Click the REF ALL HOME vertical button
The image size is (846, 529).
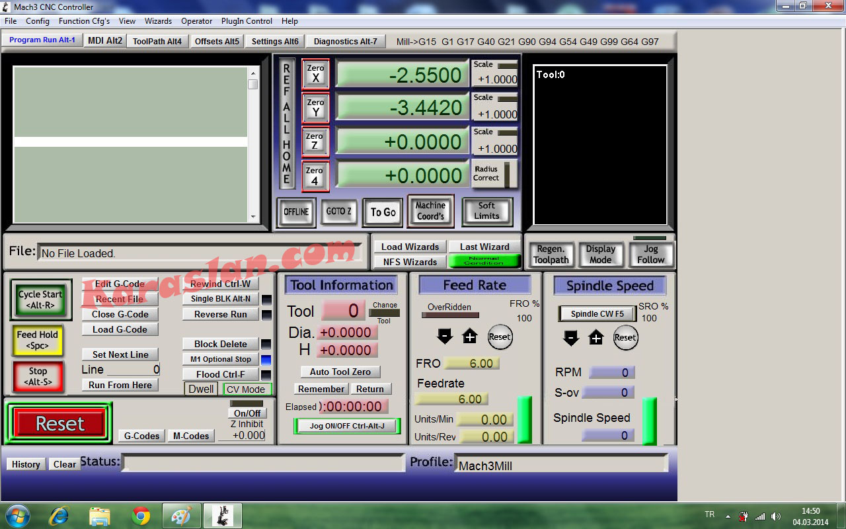coord(286,124)
